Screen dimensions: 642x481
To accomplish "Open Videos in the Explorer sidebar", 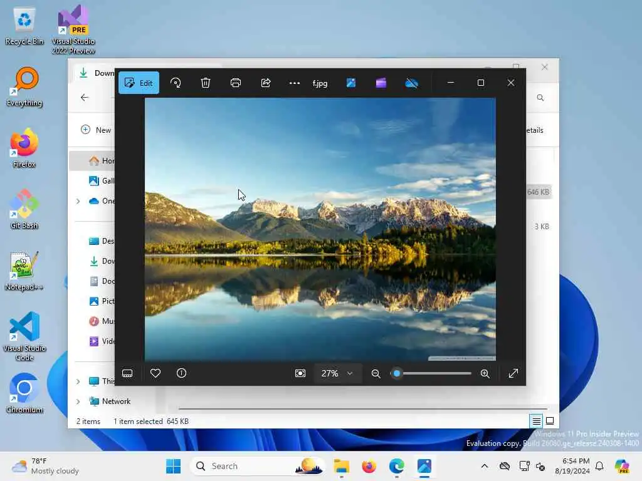I will (x=102, y=341).
